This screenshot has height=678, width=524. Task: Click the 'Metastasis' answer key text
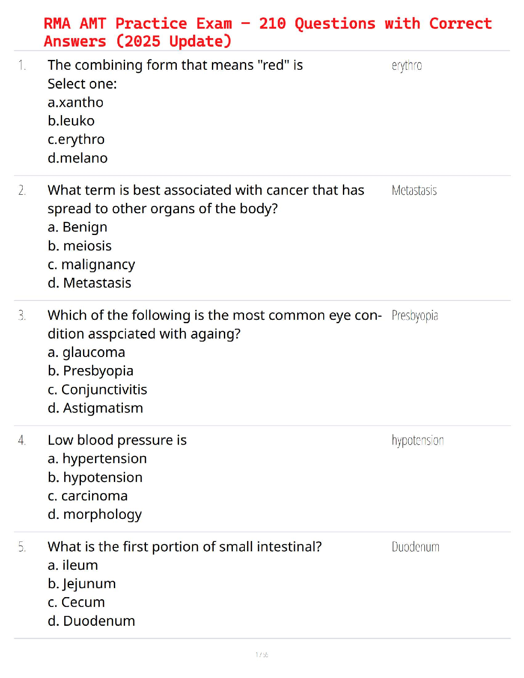pos(414,190)
